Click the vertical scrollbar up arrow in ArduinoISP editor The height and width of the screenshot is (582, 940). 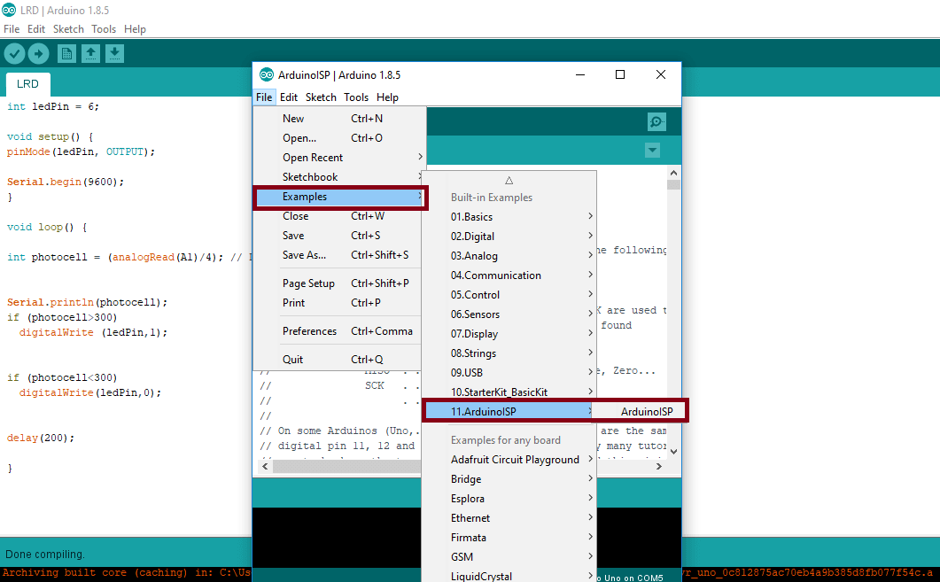coord(674,173)
